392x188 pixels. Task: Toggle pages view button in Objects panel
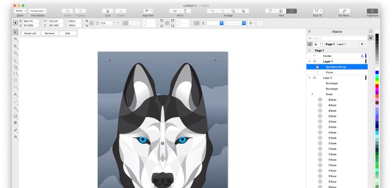tap(321, 44)
